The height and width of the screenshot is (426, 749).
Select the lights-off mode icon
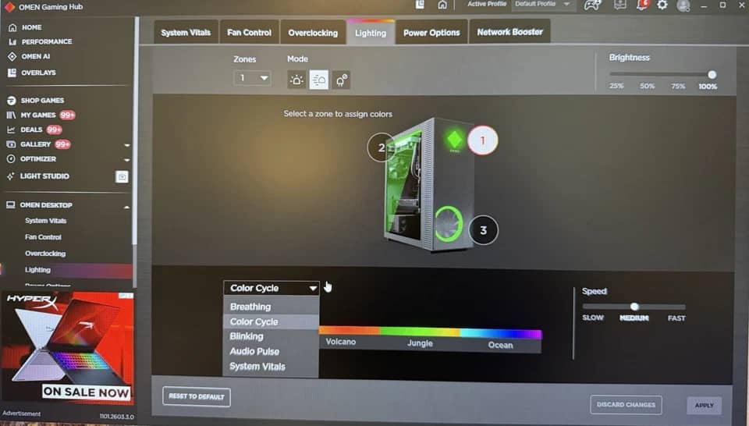pos(341,80)
